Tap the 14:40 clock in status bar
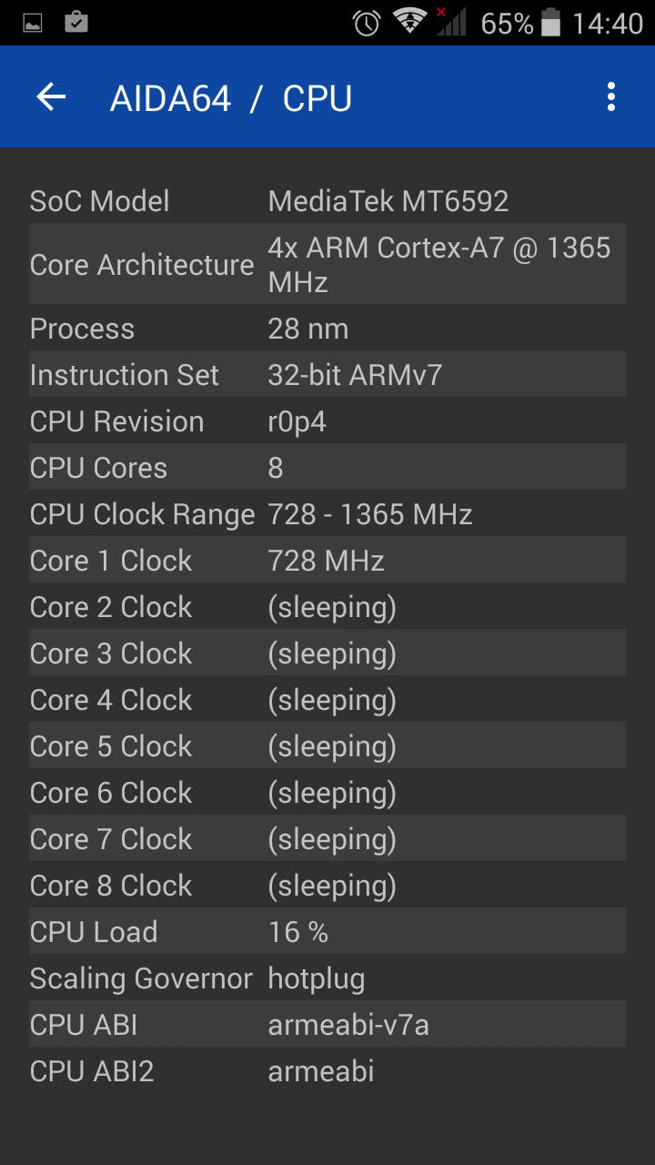This screenshot has height=1165, width=655. (x=608, y=23)
